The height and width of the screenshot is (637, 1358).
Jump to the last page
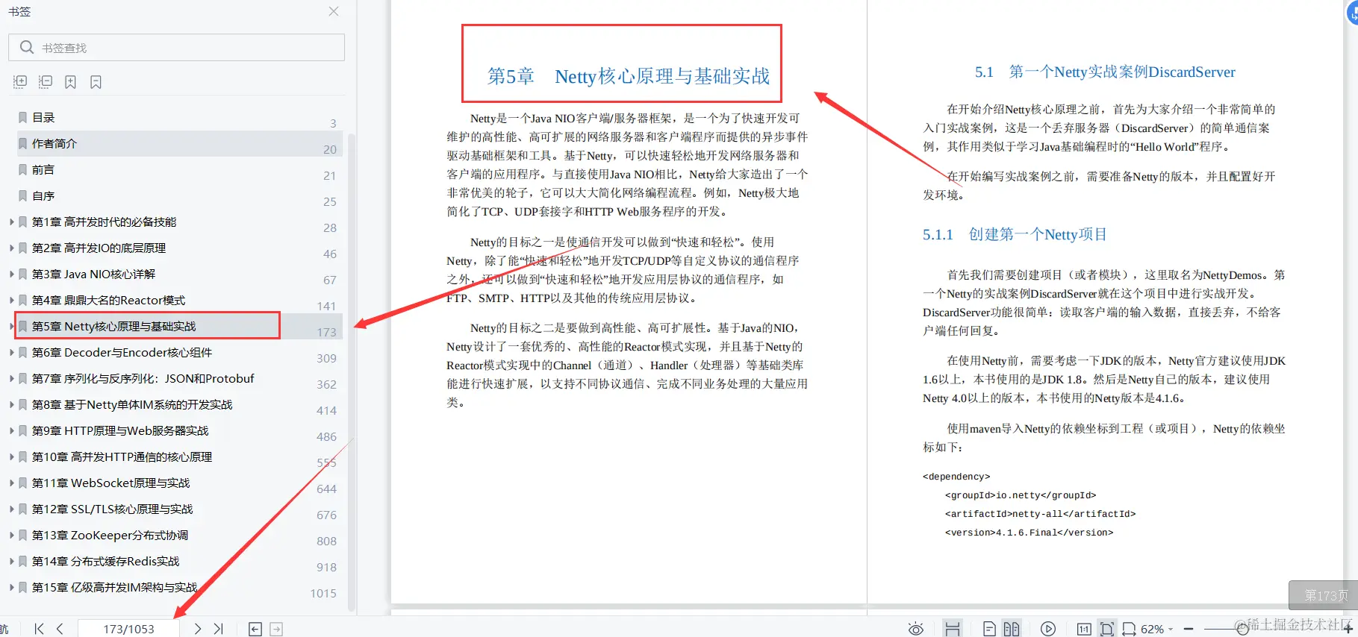[218, 629]
